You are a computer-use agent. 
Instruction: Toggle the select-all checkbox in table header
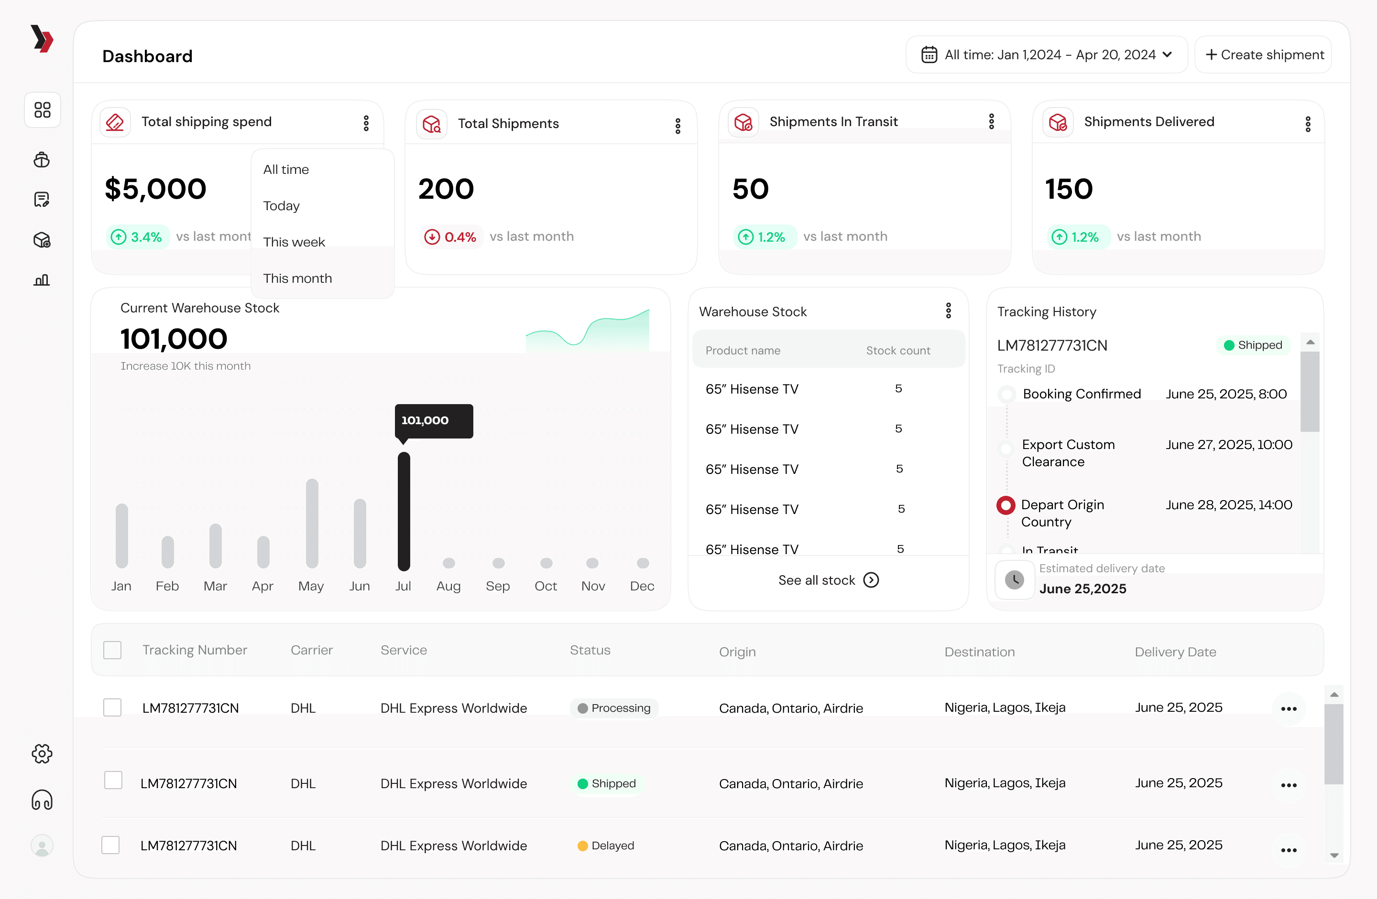point(112,650)
